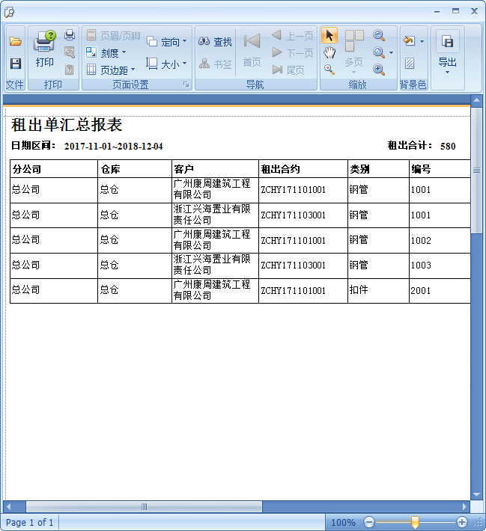The width and height of the screenshot is (486, 531).
Task: Click the zoom slider minus button
Action: (368, 522)
